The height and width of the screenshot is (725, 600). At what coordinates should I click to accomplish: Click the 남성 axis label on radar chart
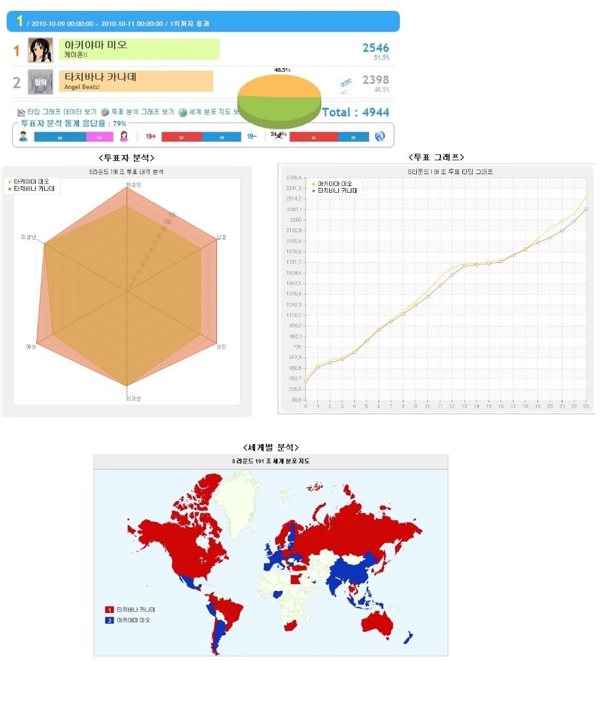coord(222,237)
